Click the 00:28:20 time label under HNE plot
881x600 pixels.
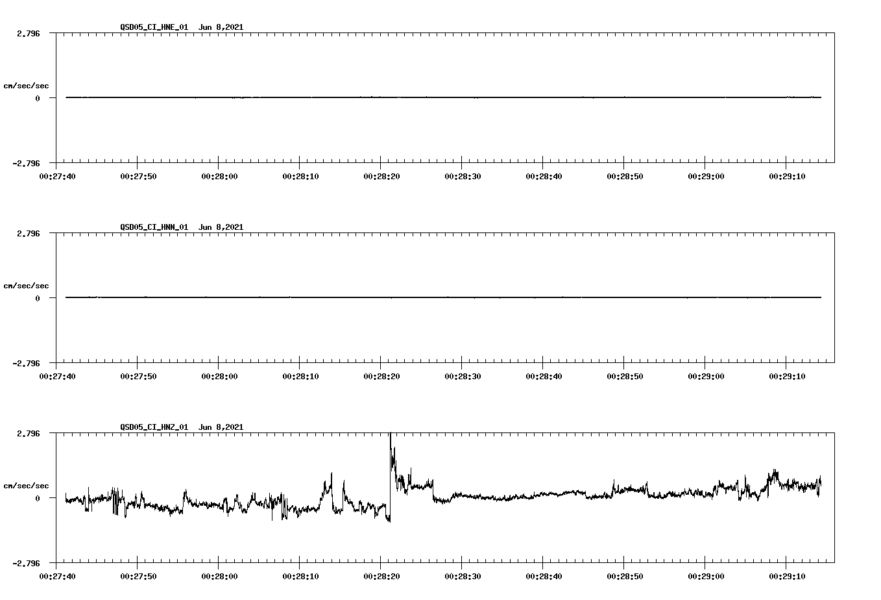(x=381, y=176)
